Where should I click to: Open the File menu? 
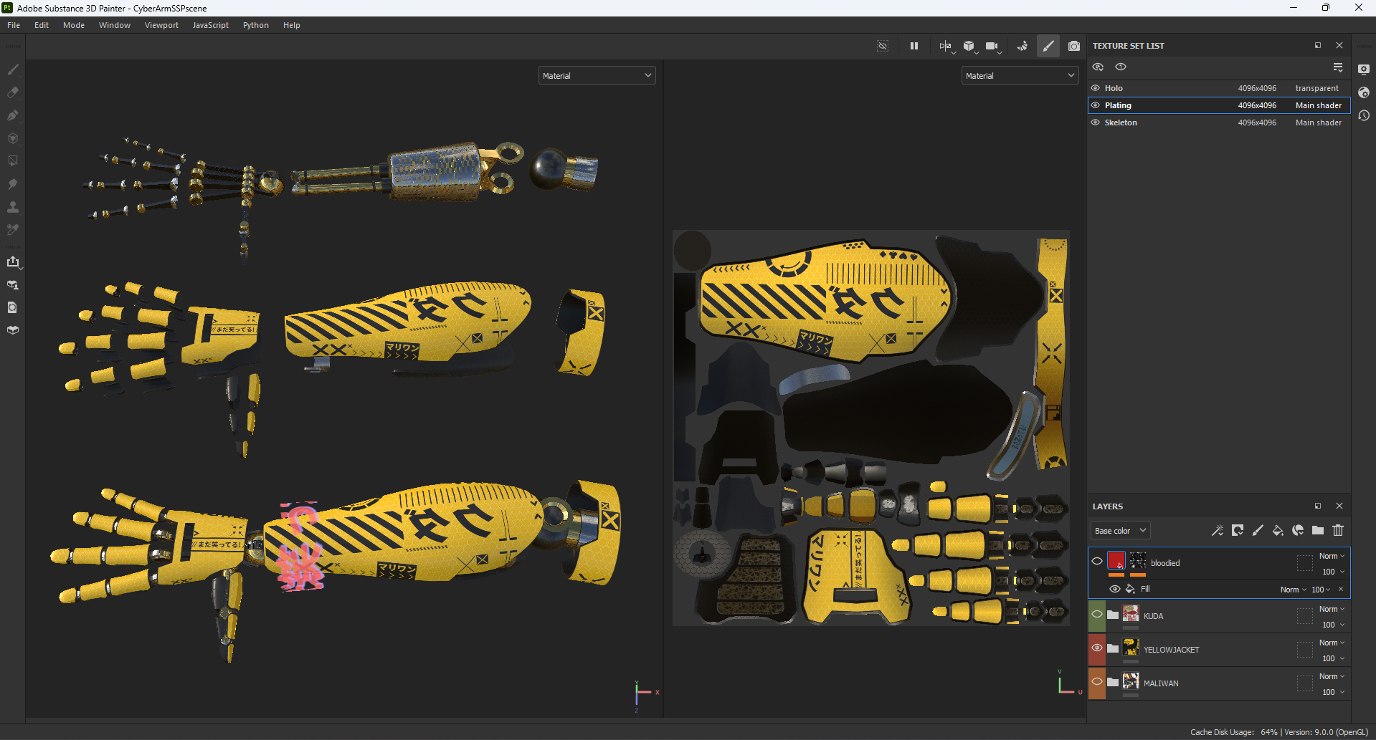(14, 25)
